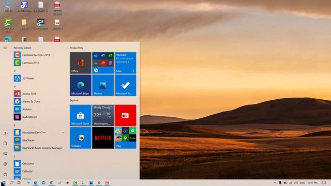Open the Office apps folder tile with Skype
Screen dimensions: 331x186
tap(103, 63)
